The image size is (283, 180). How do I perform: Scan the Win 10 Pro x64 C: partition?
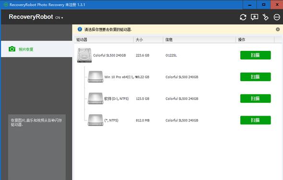[x=255, y=77]
